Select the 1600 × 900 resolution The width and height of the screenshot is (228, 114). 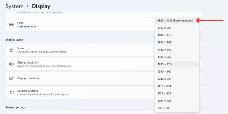coord(177,43)
